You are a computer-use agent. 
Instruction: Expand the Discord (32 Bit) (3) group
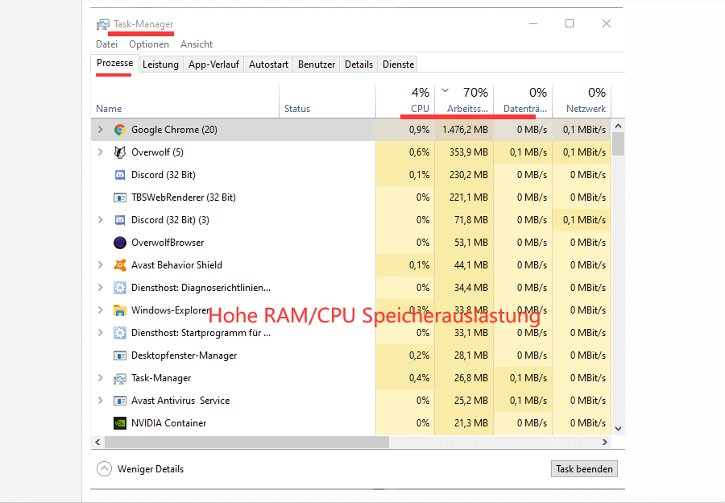click(x=100, y=219)
